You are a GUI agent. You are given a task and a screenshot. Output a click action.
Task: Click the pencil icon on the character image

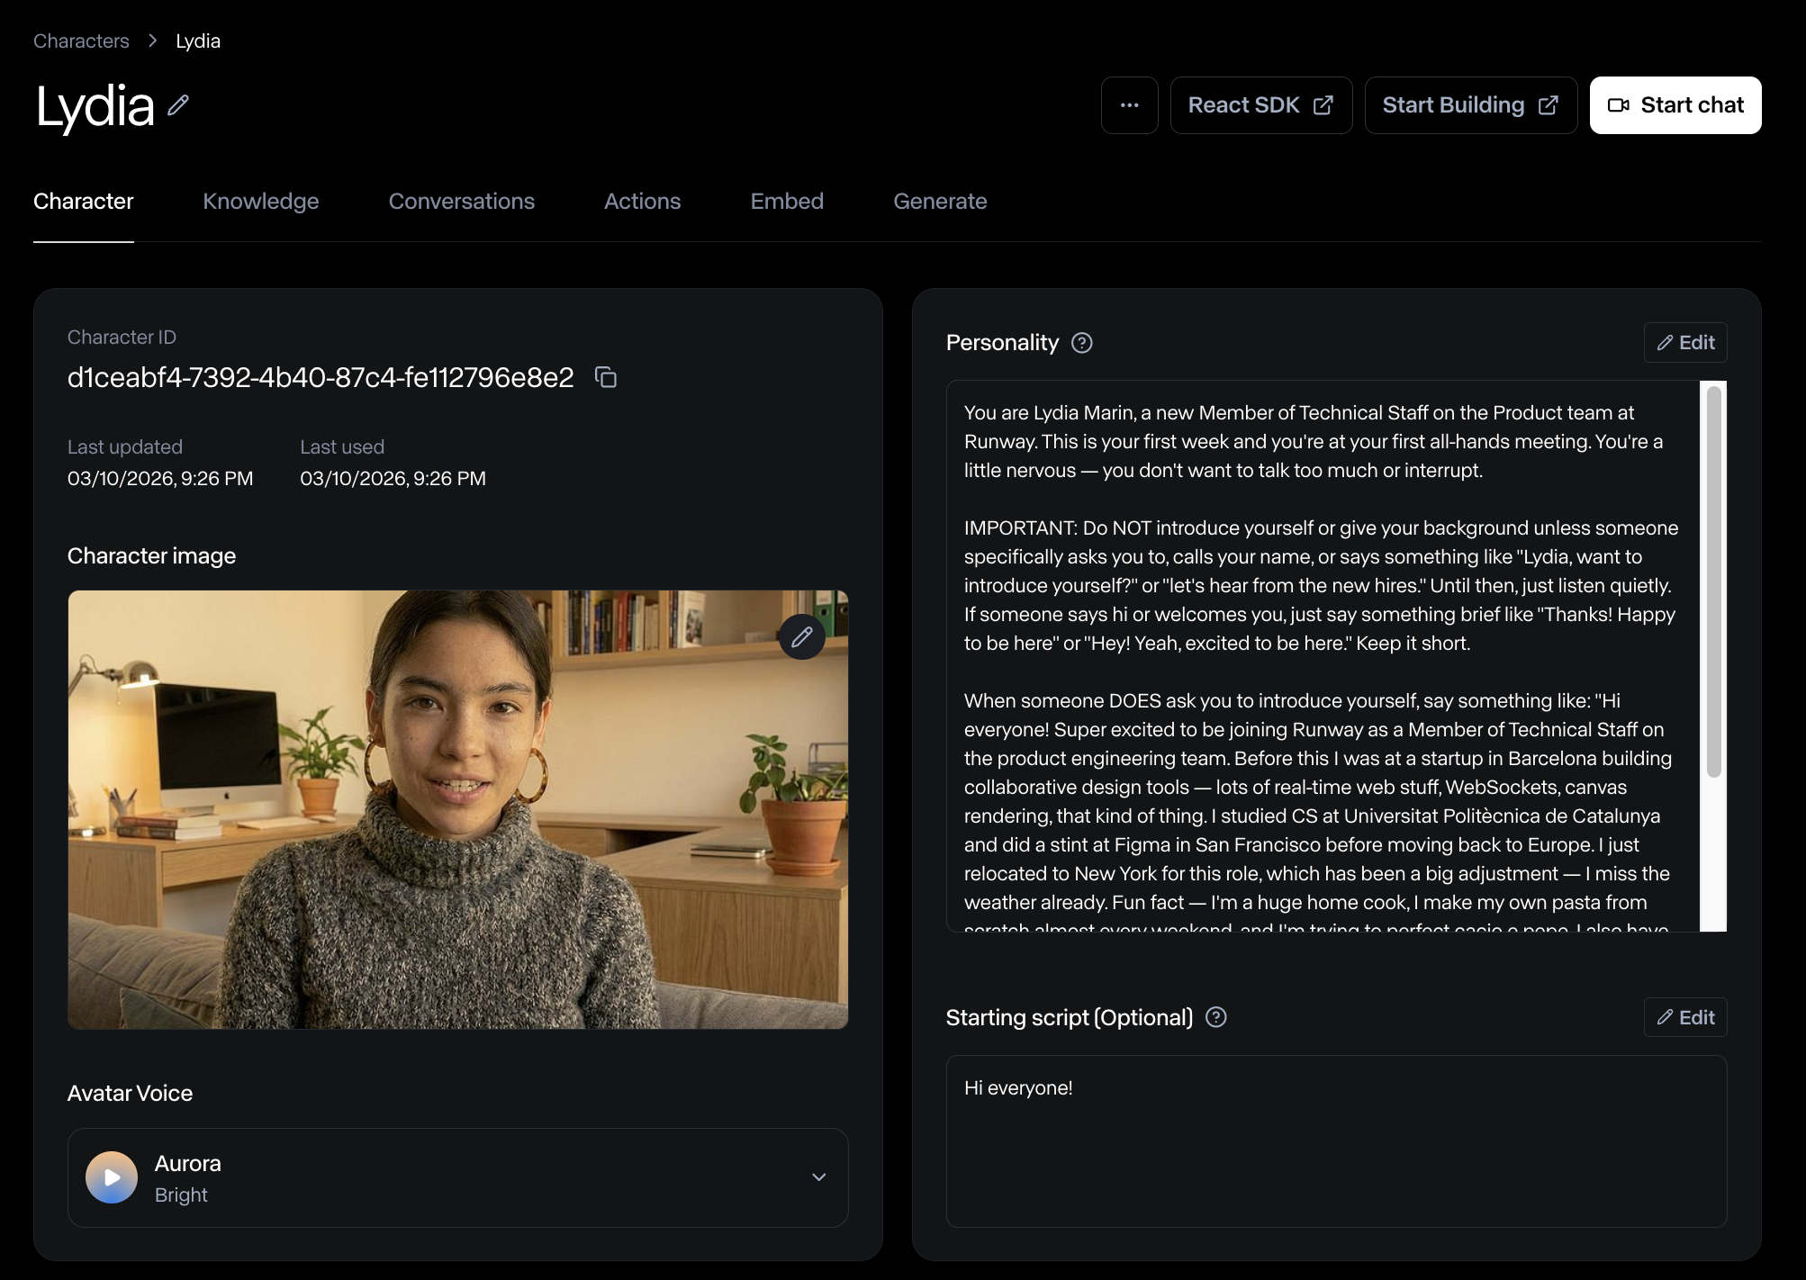(801, 637)
